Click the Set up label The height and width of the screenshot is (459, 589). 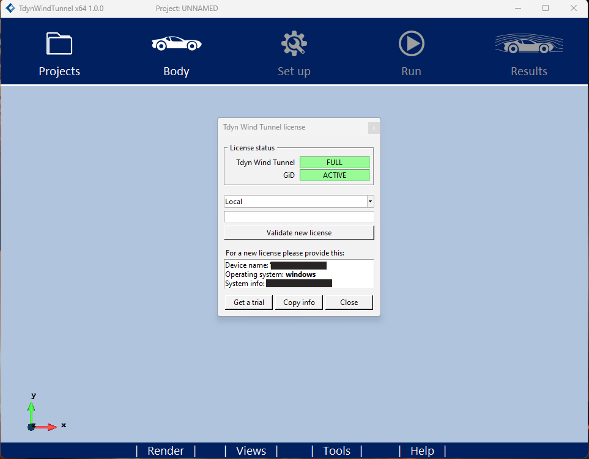pos(294,72)
